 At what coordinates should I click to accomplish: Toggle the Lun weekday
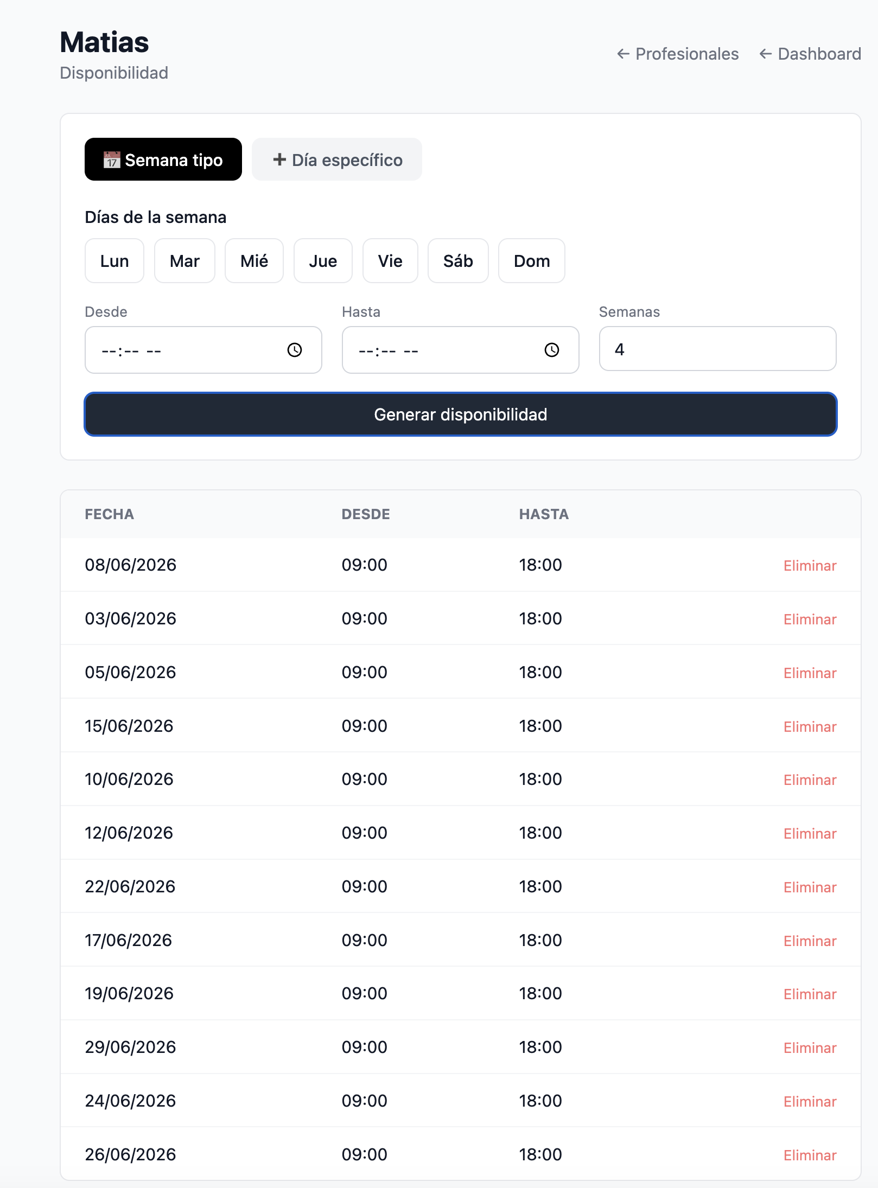pos(114,261)
